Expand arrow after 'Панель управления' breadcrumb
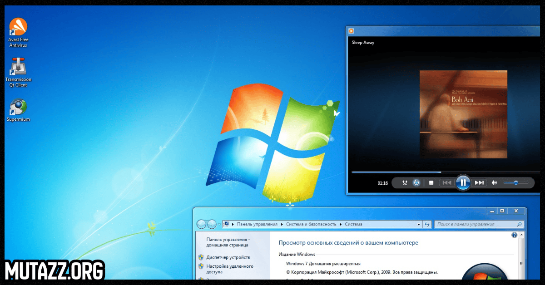The width and height of the screenshot is (545, 285). point(282,224)
